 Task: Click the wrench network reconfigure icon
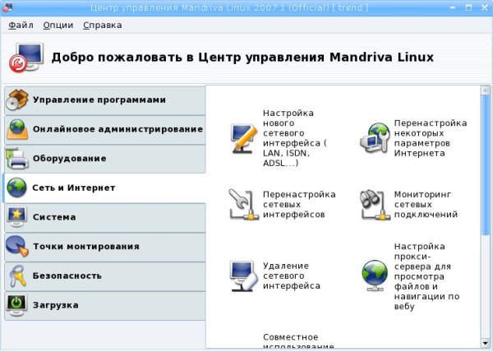pyautogui.click(x=244, y=205)
